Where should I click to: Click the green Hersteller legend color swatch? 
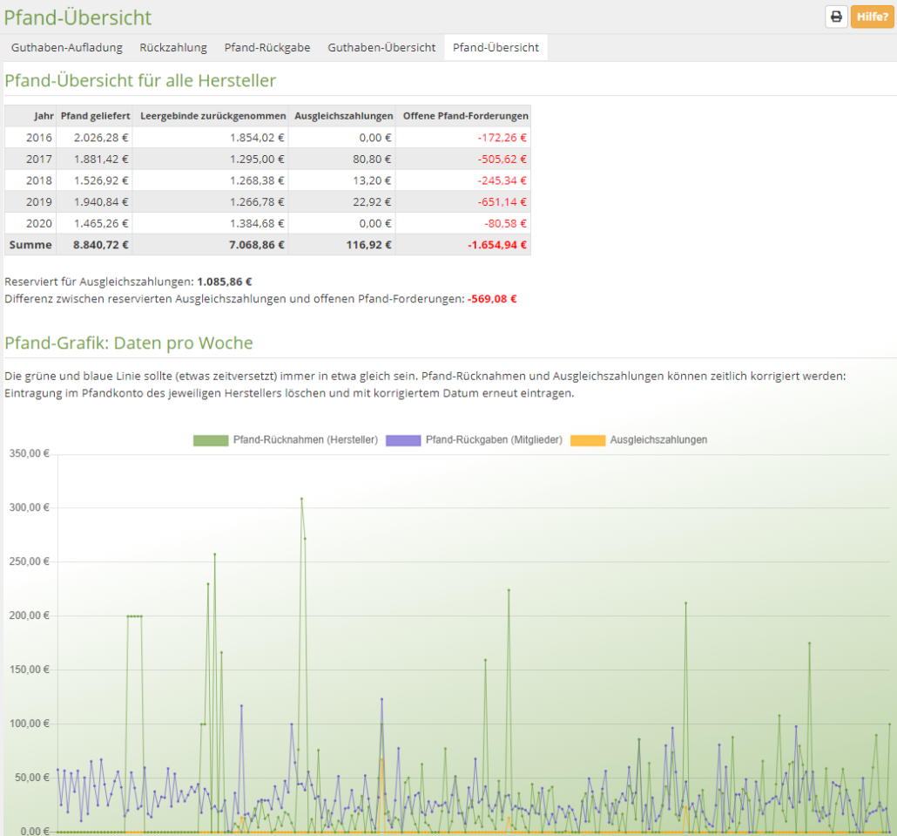(209, 440)
